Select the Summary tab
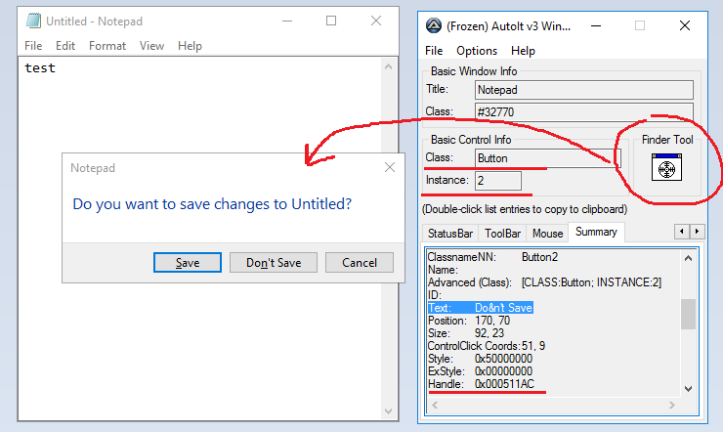Screen dimensions: 723x432 click(596, 232)
